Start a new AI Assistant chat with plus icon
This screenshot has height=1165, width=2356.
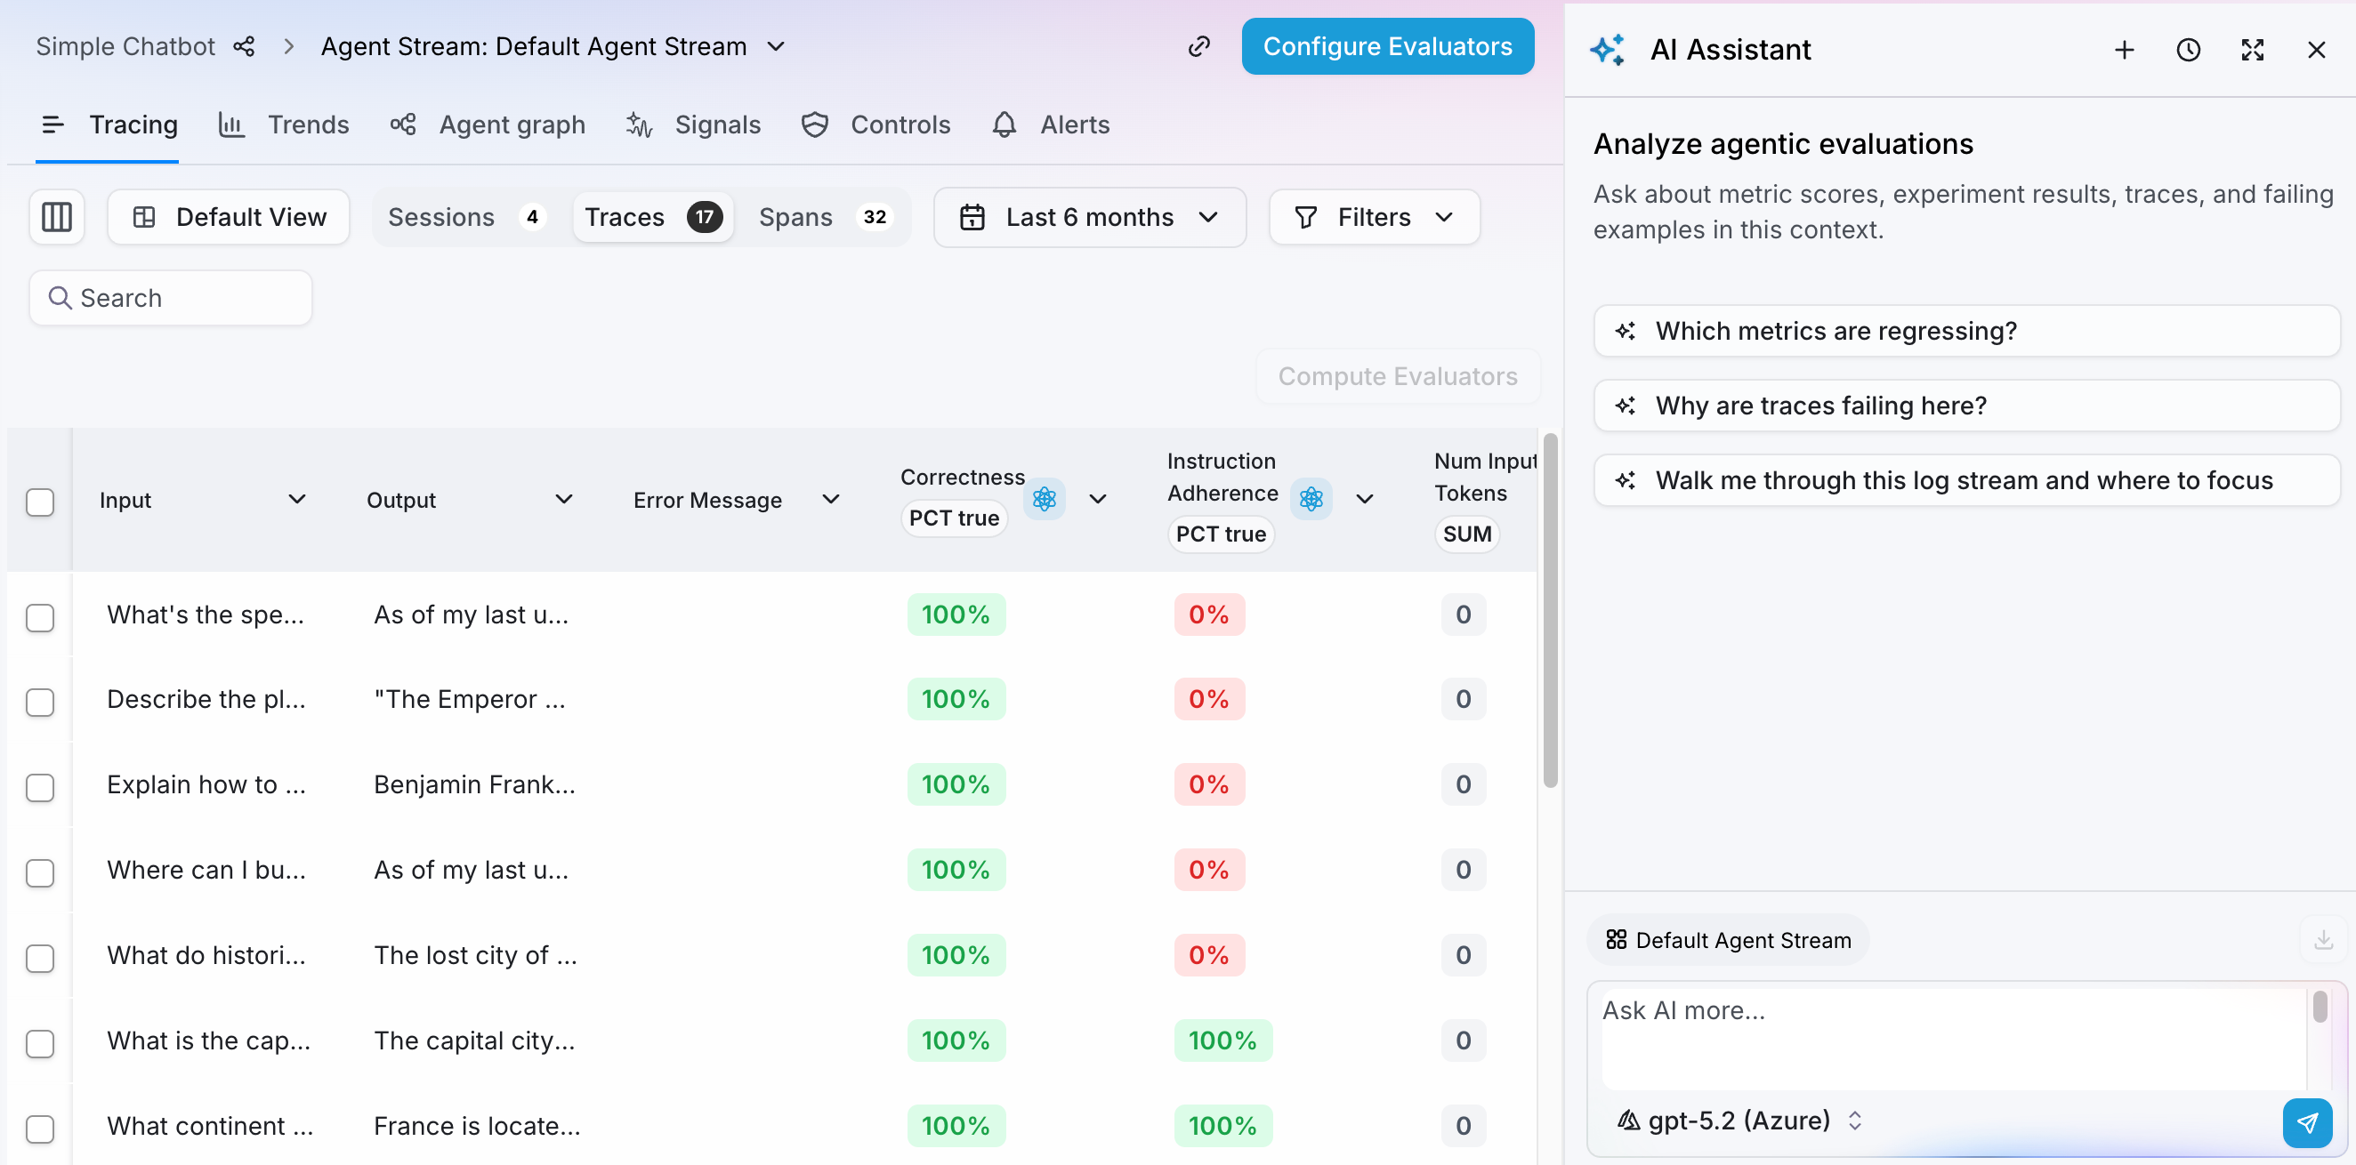(2124, 50)
